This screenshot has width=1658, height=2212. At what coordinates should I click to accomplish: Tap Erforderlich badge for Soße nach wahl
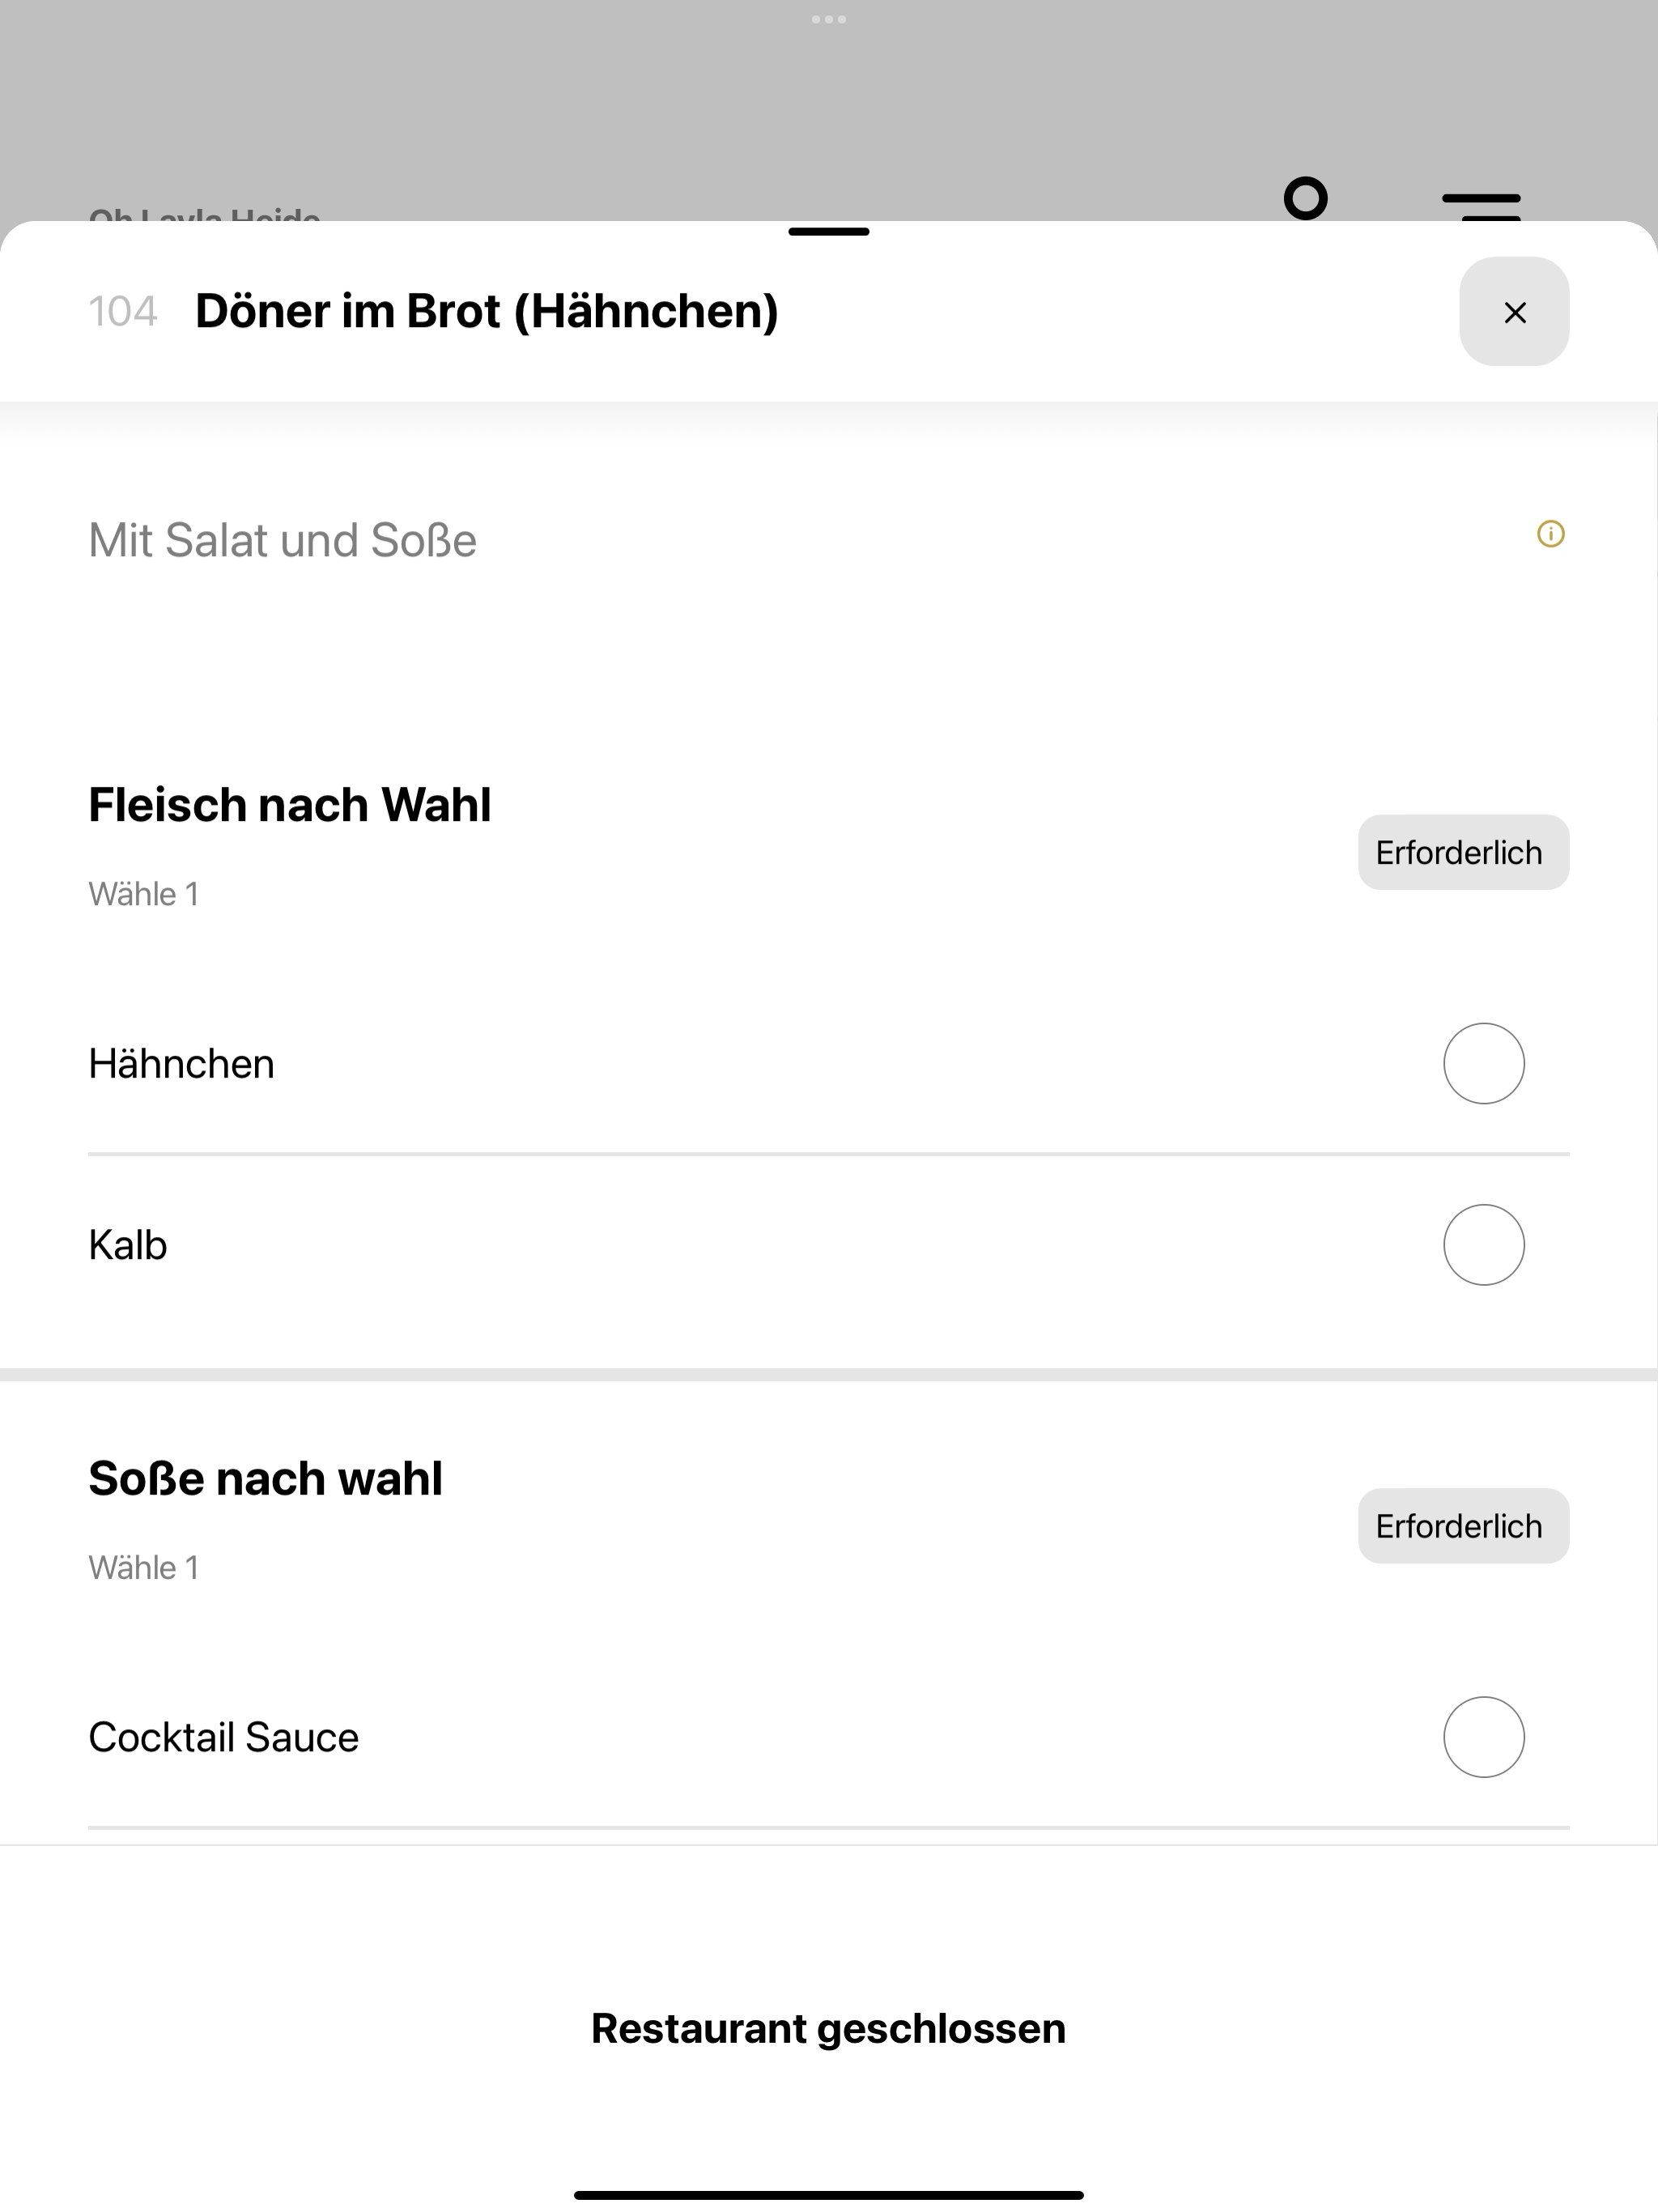click(1463, 1526)
